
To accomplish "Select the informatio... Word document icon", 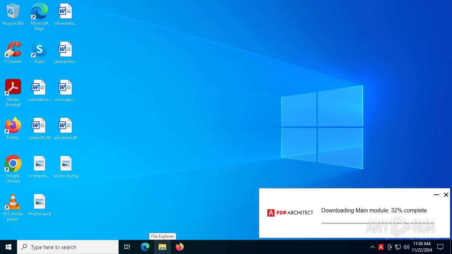I will (66, 15).
